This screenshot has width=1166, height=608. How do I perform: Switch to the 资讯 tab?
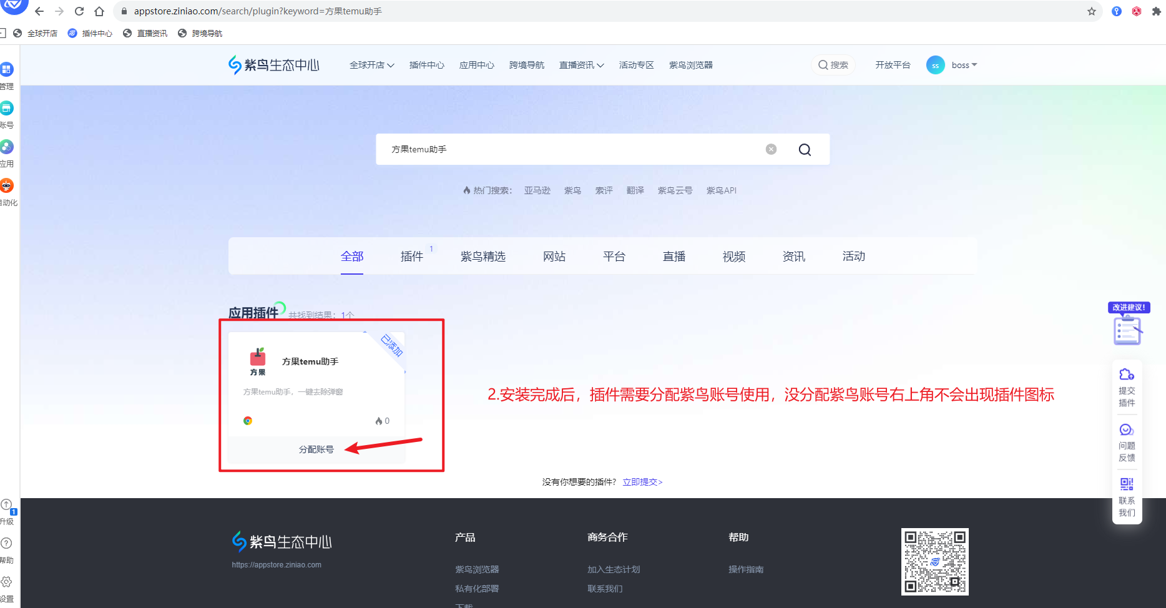794,257
